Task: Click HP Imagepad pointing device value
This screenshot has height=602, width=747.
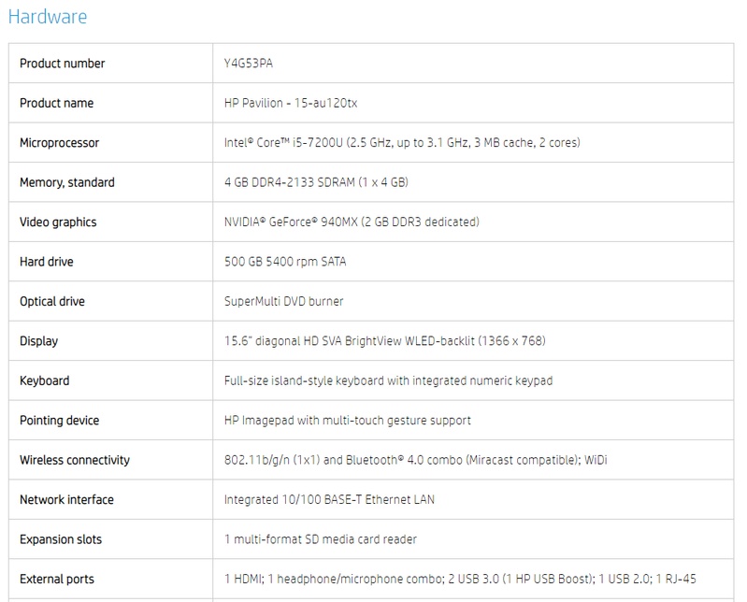Action: 347,420
